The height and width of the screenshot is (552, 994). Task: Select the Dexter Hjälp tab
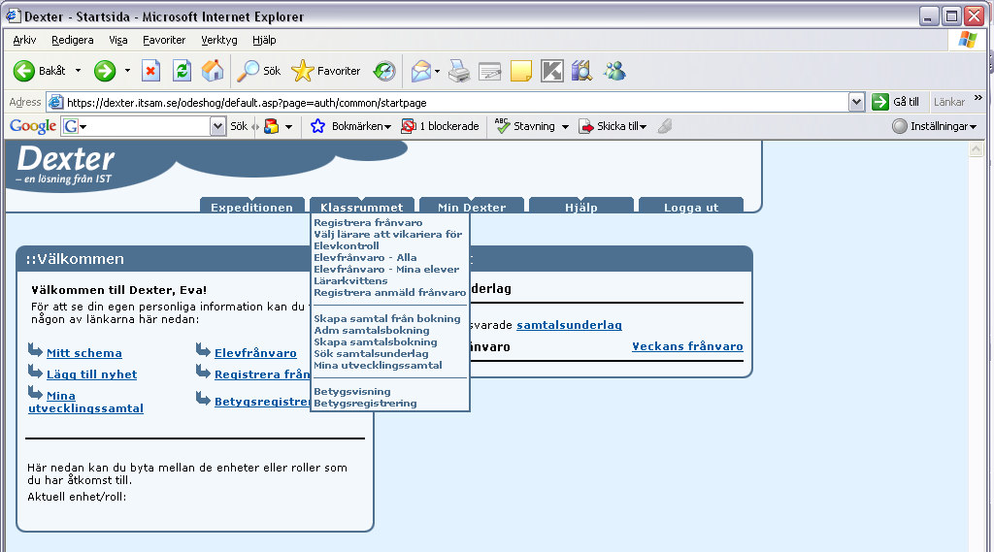(581, 207)
